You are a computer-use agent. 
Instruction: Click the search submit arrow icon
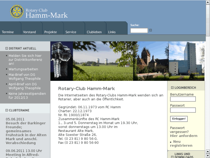pos(150,30)
